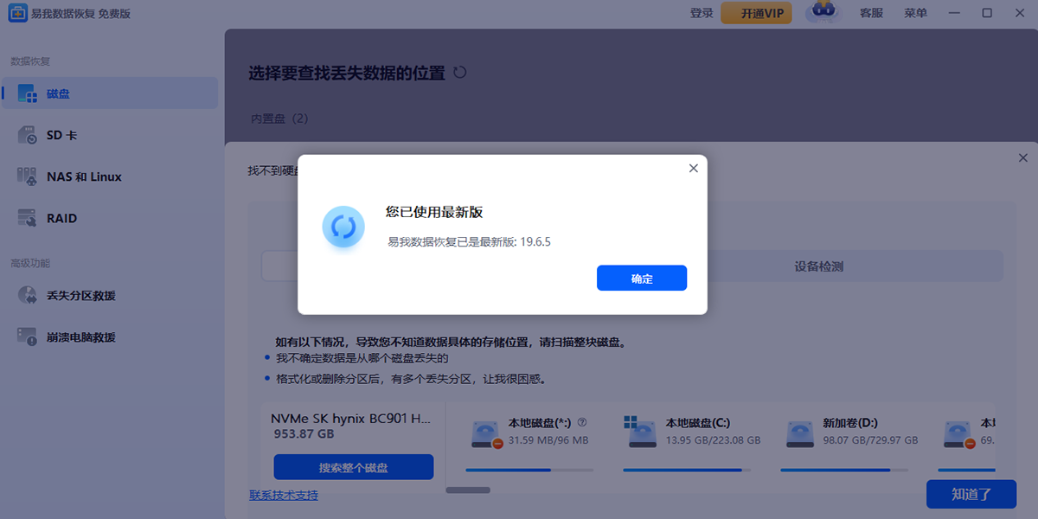Dismiss the notice with 知道了

pyautogui.click(x=971, y=494)
